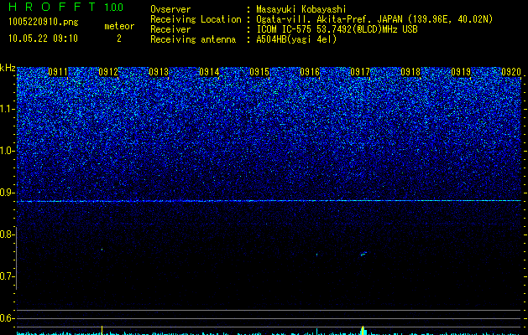
Task: Click the 0918 time marker
Action: click(410, 72)
